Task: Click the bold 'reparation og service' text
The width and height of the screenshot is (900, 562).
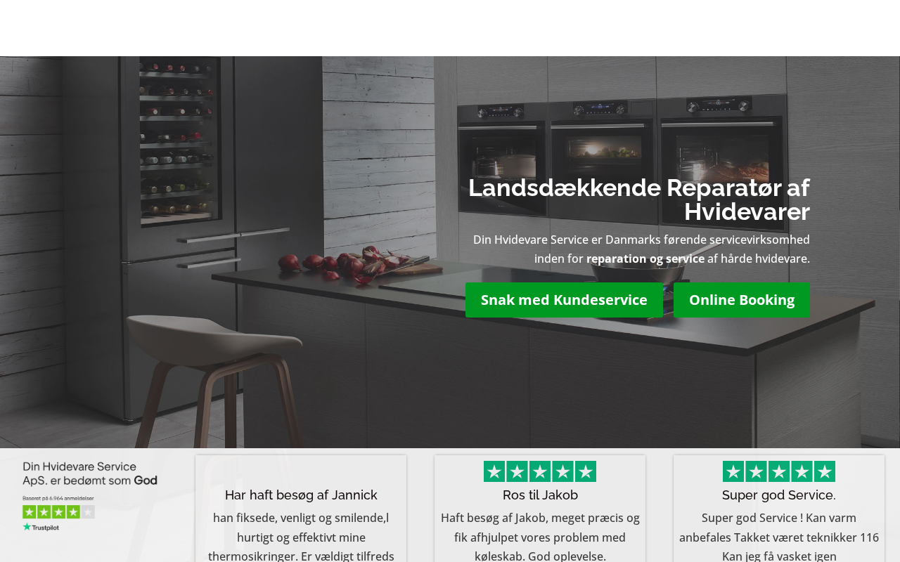Action: coord(645,259)
